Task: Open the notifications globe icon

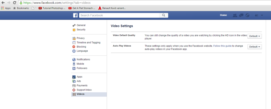Action: tap(247, 15)
